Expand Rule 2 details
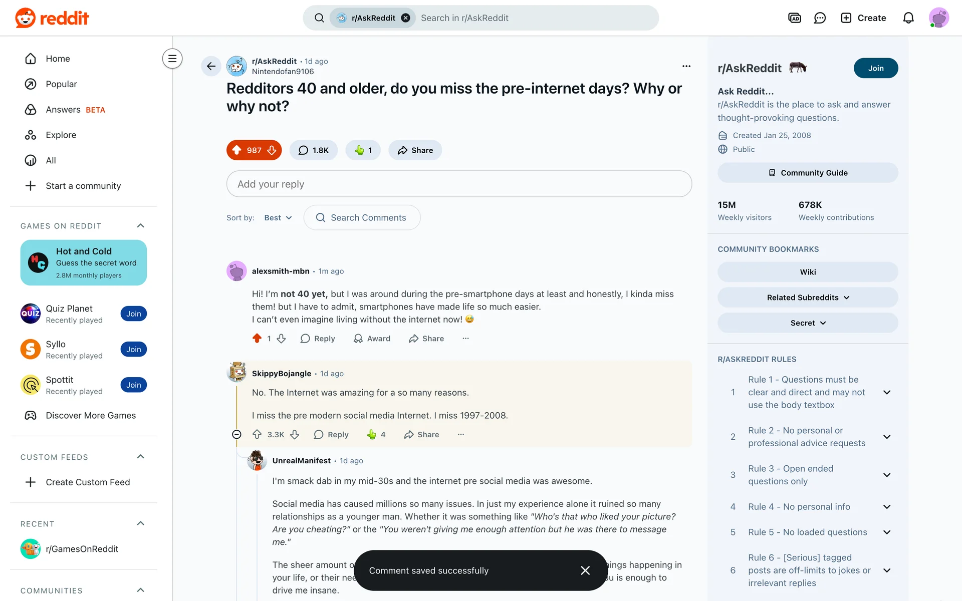 pyautogui.click(x=887, y=437)
